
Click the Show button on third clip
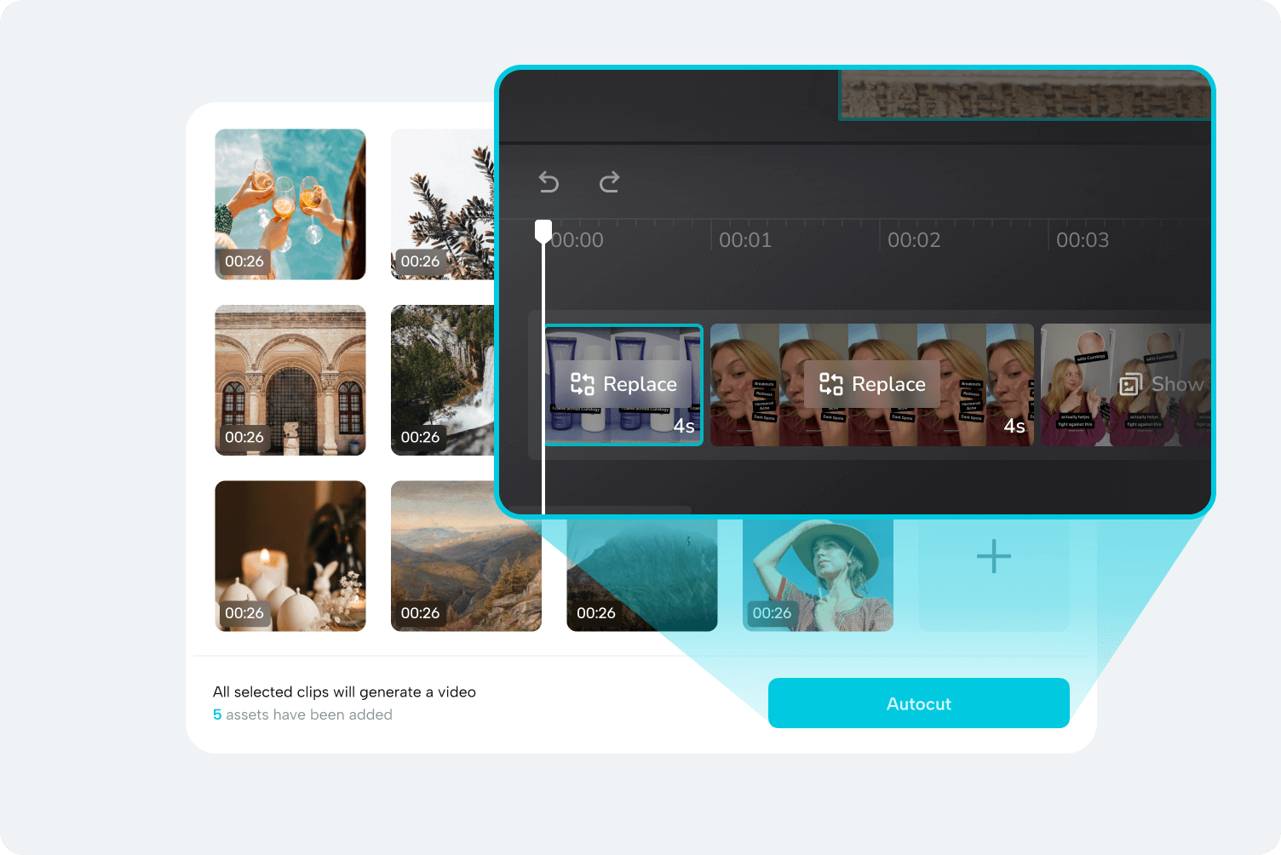1161,384
